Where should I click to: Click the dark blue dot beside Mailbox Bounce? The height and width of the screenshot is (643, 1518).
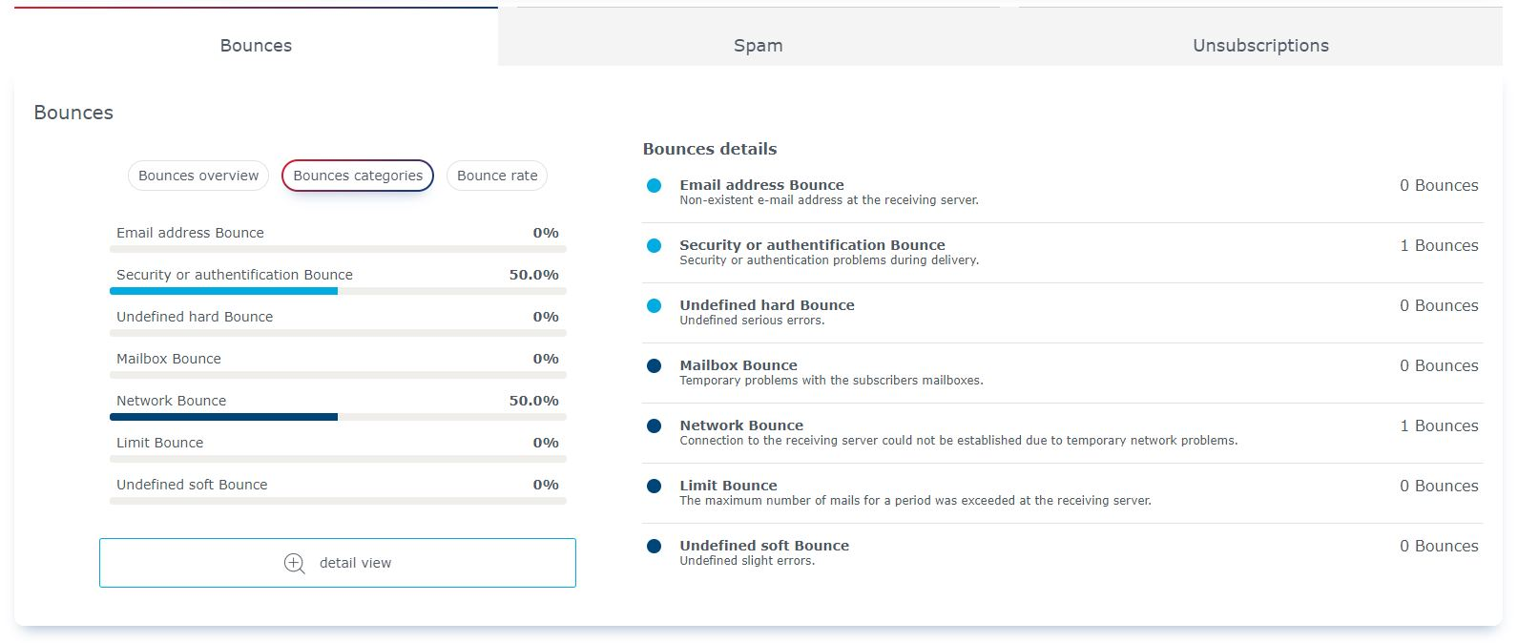pyautogui.click(x=654, y=366)
